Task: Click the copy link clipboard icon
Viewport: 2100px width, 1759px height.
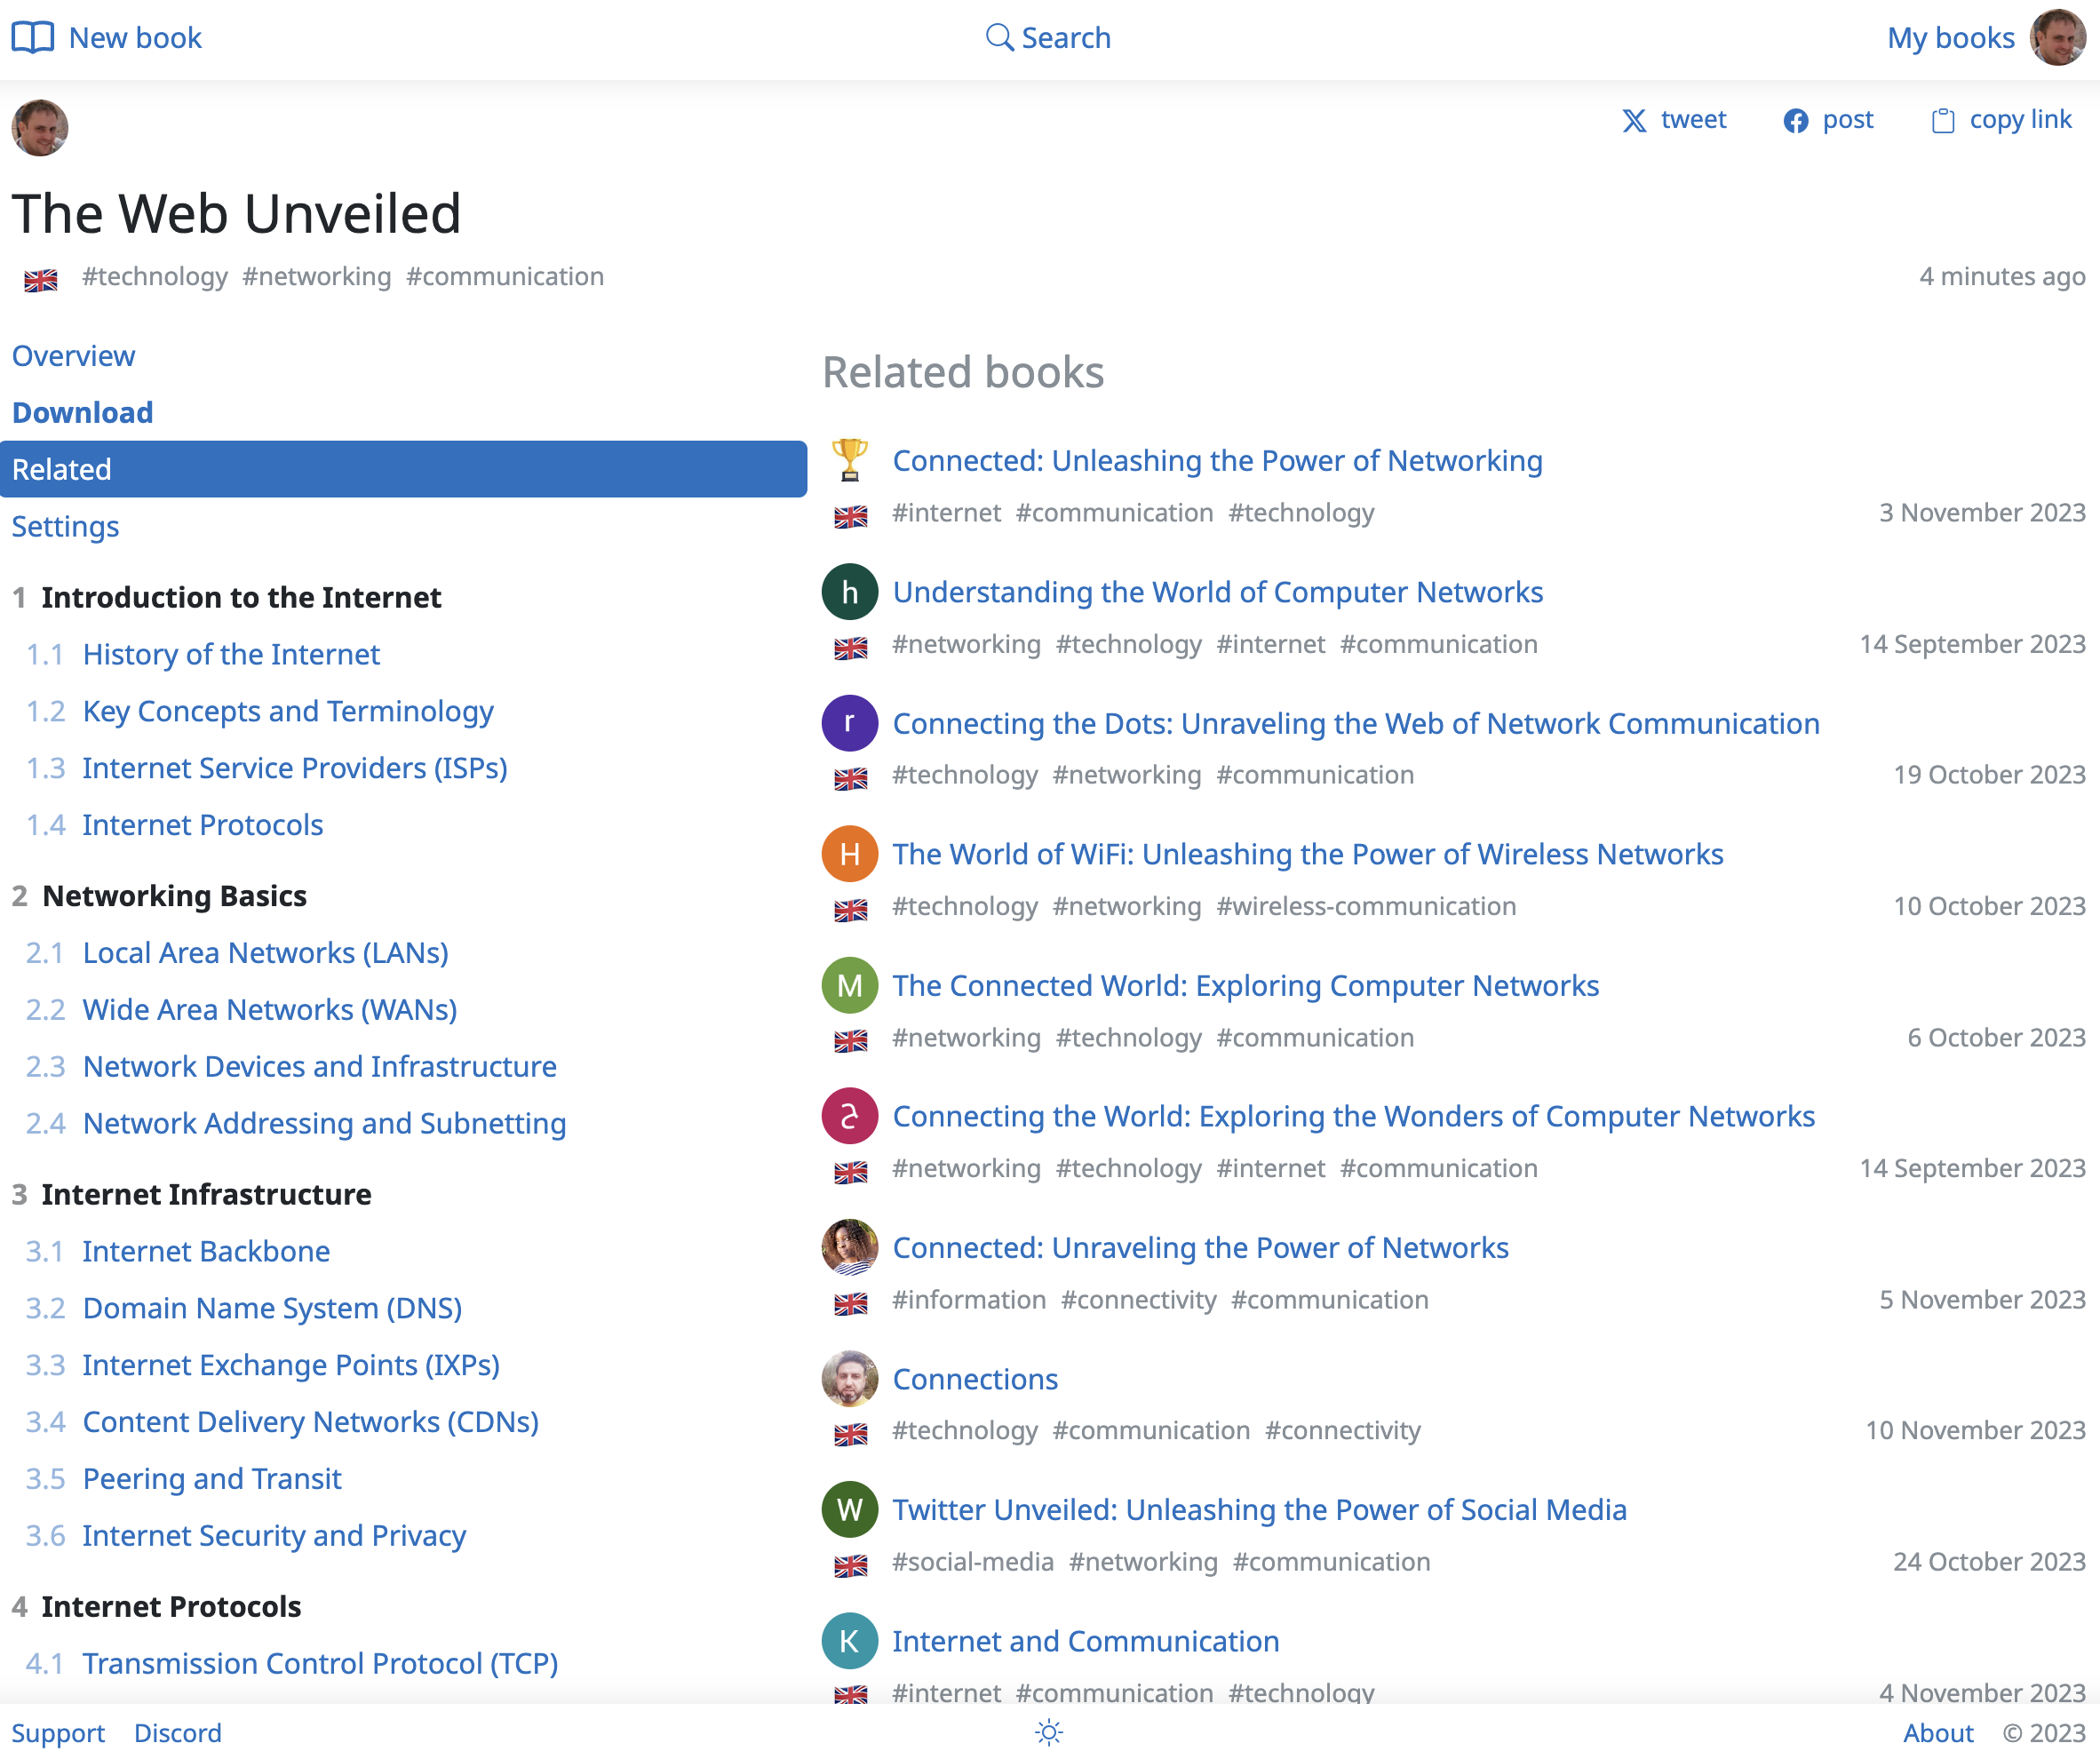Action: pos(1942,121)
